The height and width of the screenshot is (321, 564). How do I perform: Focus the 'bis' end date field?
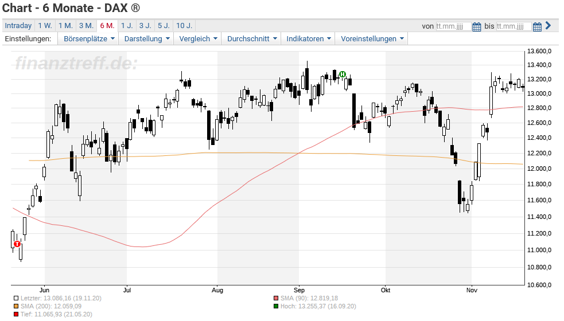[x=514, y=26]
